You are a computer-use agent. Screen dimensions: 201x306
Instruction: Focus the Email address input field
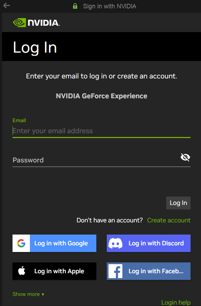coord(102,131)
